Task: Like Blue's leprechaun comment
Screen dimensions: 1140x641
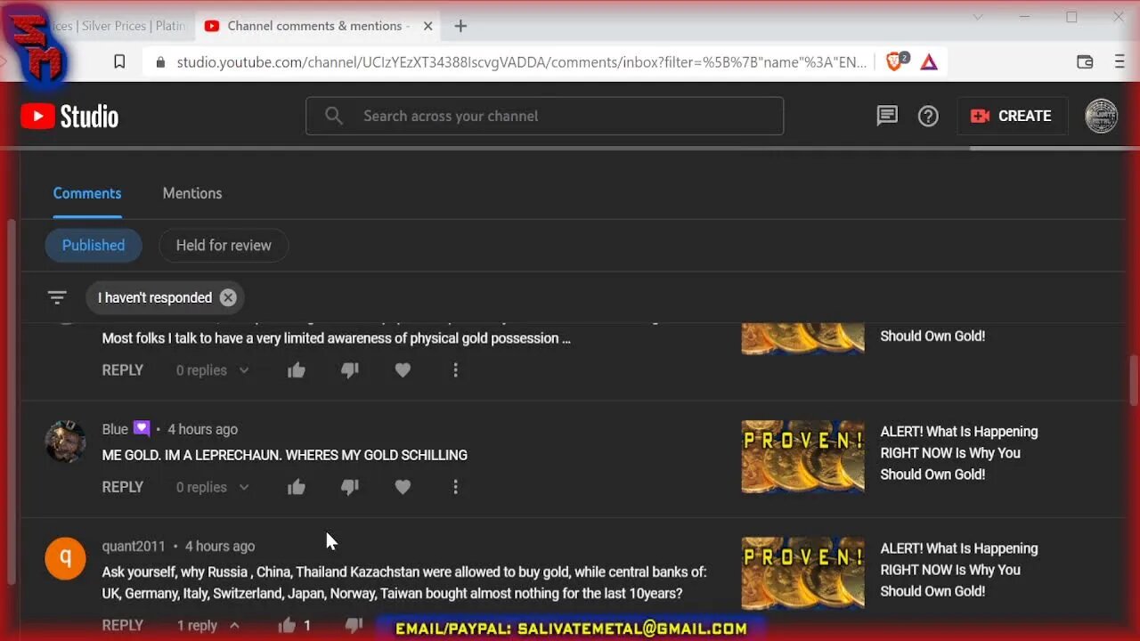Action: (297, 487)
